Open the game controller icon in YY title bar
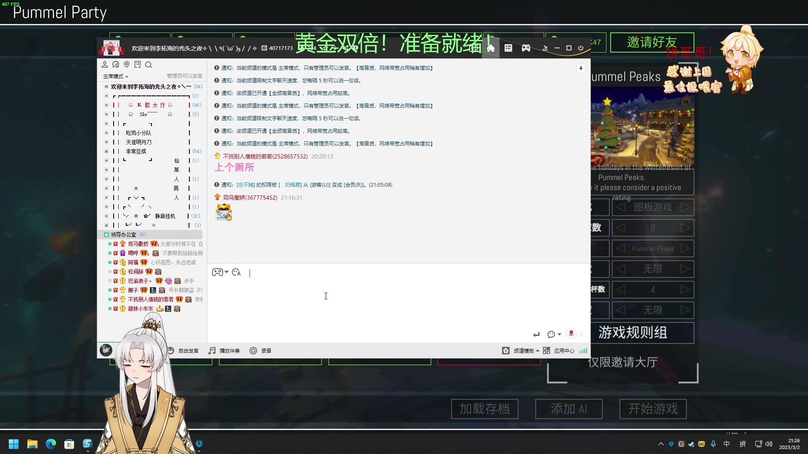 click(x=526, y=48)
